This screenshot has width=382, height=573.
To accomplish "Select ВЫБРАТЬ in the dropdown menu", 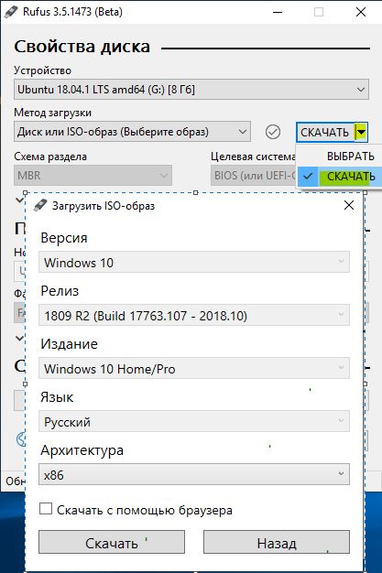I will click(351, 157).
